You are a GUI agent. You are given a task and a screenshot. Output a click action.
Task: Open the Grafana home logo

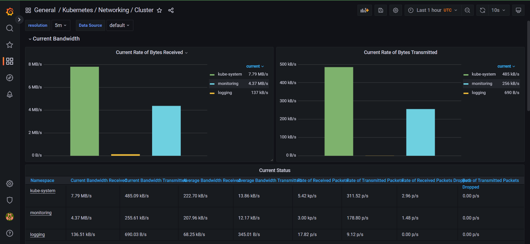coord(10,12)
